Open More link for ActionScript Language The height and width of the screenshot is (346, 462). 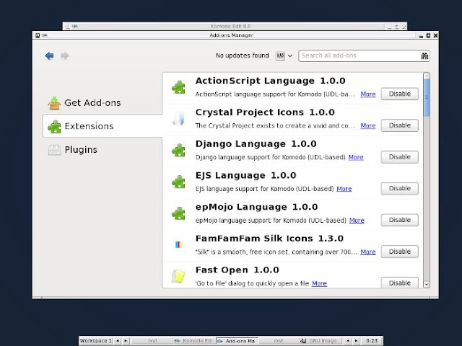[368, 94]
